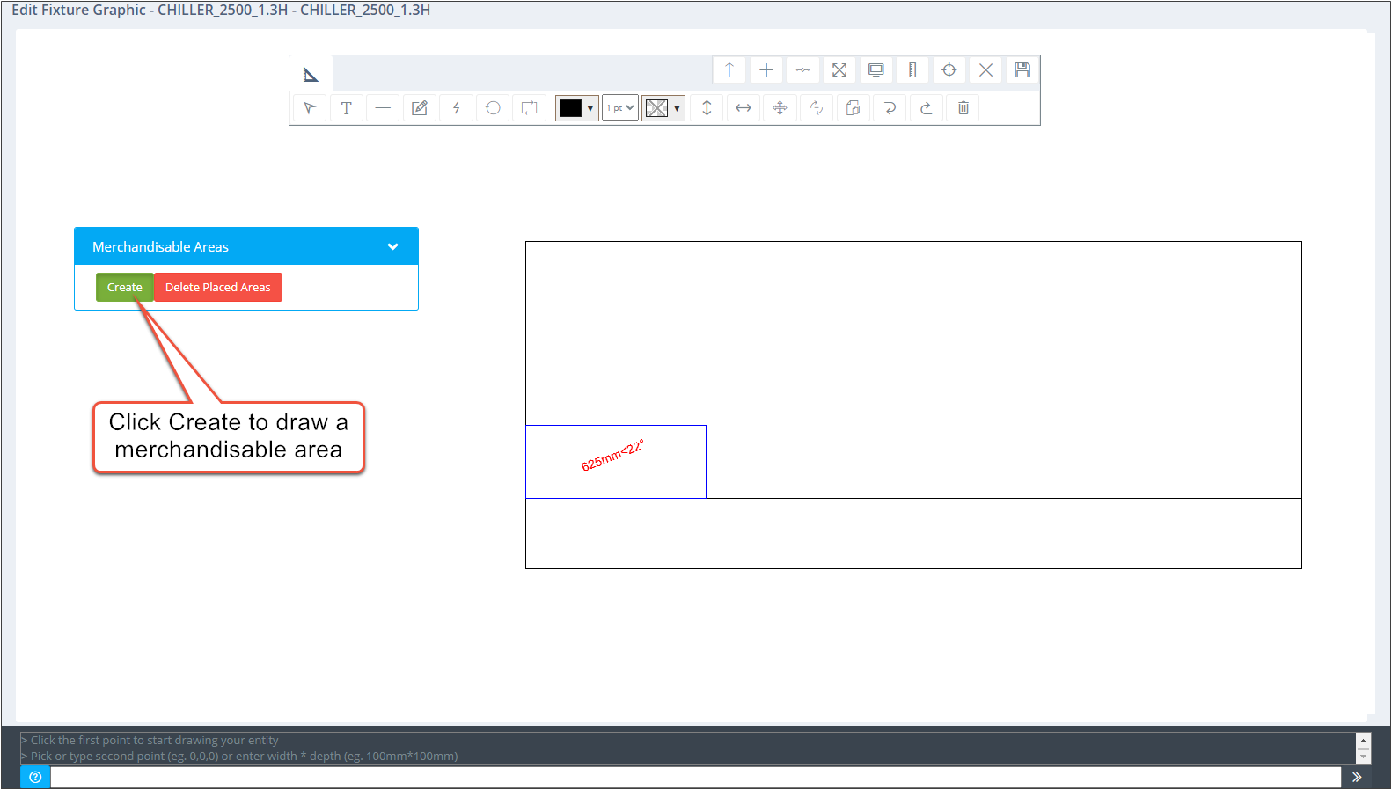1392x790 pixels.
Task: Click the X cancel icon in toolbar
Action: pos(986,70)
